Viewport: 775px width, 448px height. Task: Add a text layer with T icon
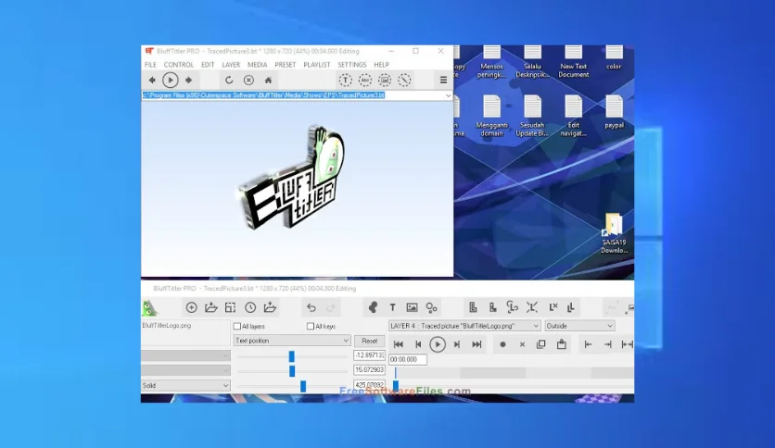(x=392, y=308)
